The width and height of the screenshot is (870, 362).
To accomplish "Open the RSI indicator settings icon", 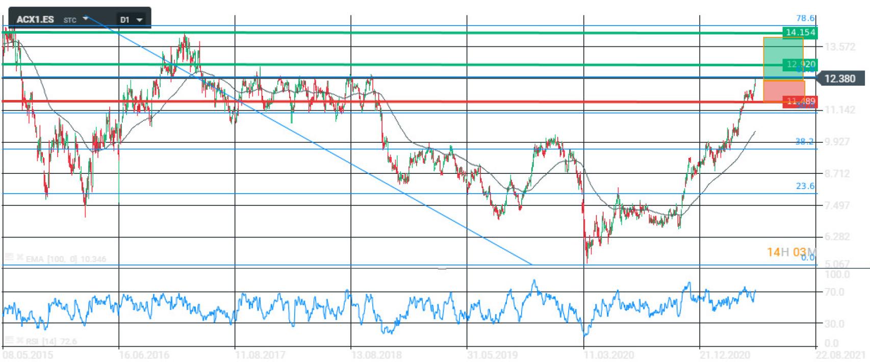I will tap(8, 341).
